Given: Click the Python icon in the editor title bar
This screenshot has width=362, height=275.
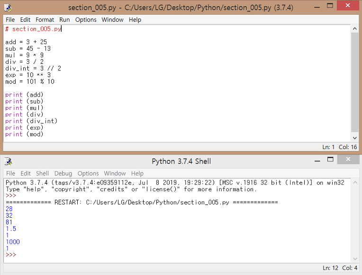Looking at the screenshot, I should (x=8, y=8).
